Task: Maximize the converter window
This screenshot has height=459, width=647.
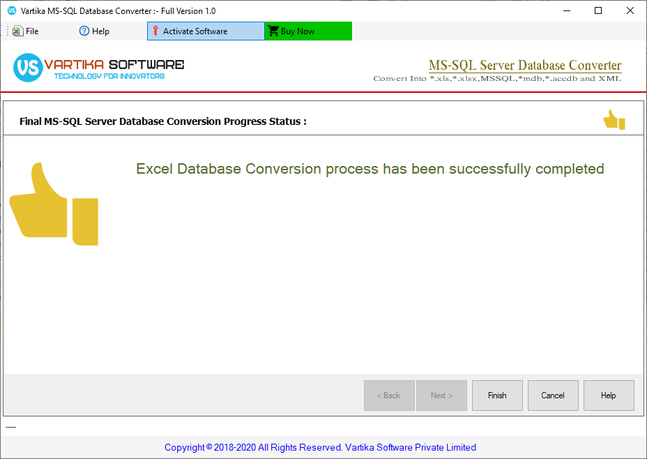Action: [x=598, y=10]
